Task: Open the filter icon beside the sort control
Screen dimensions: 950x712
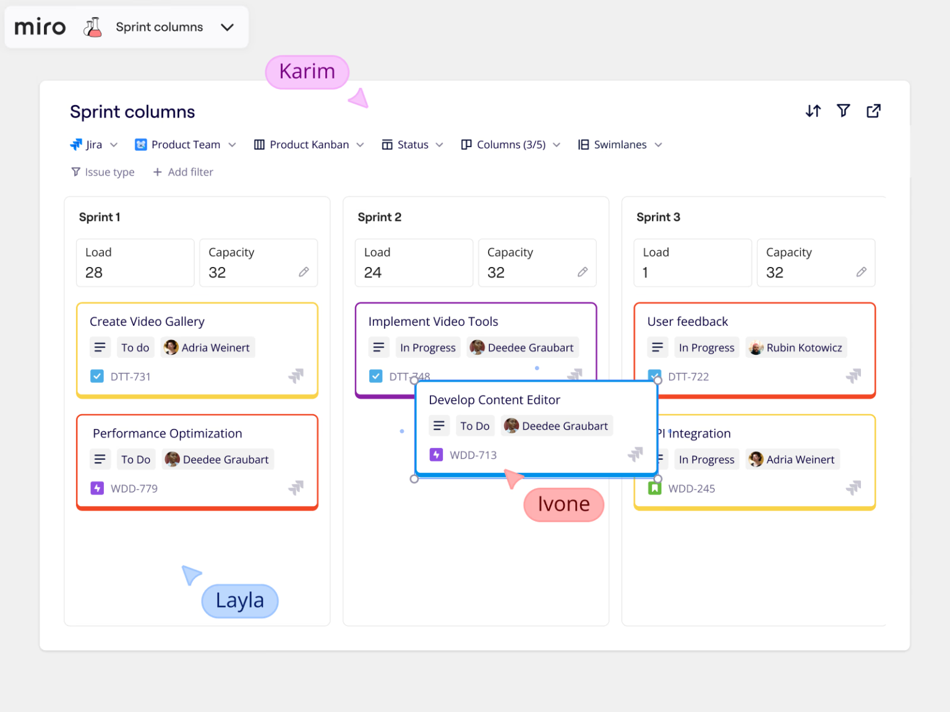Action: [x=843, y=111]
